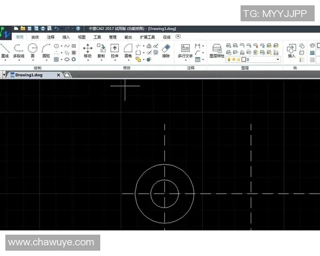Click the Erase (删除) tool
The width and height of the screenshot is (320, 256).
tap(166, 50)
